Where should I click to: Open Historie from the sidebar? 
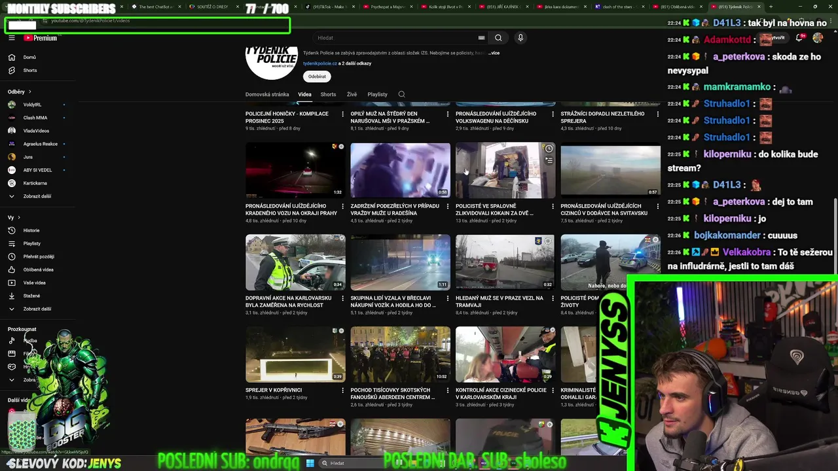coord(31,230)
